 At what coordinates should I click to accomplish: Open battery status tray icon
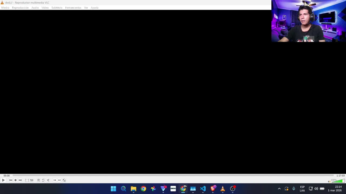click(322, 189)
